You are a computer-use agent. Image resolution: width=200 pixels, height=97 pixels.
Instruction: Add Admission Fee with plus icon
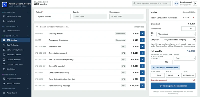pos(142,46)
